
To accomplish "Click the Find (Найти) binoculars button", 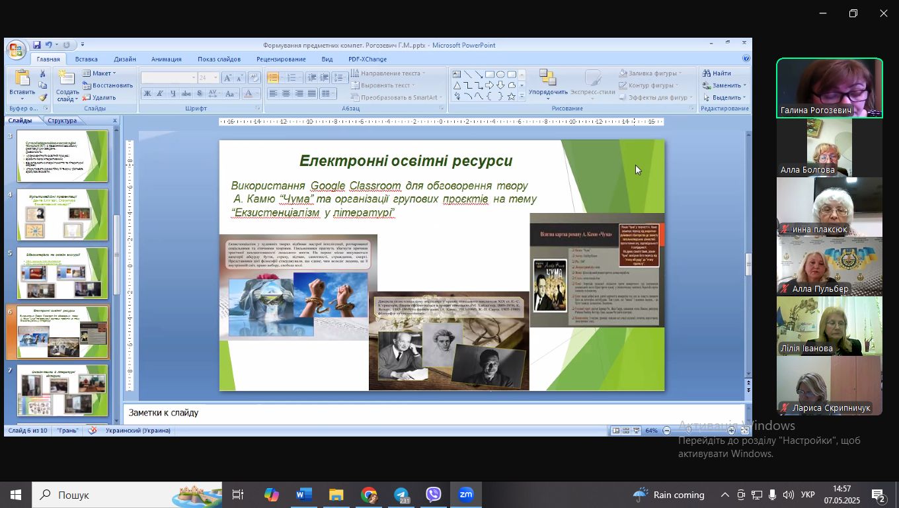I will [x=716, y=73].
